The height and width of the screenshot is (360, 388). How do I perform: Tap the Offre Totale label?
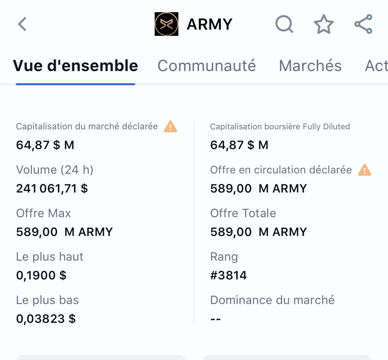(243, 213)
